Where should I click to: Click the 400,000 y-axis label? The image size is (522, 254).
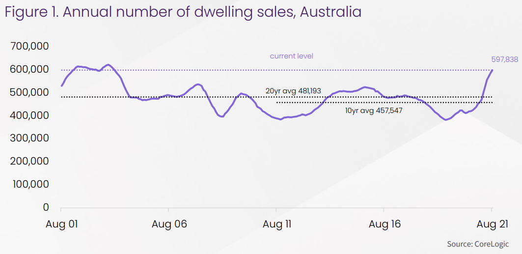coord(29,115)
